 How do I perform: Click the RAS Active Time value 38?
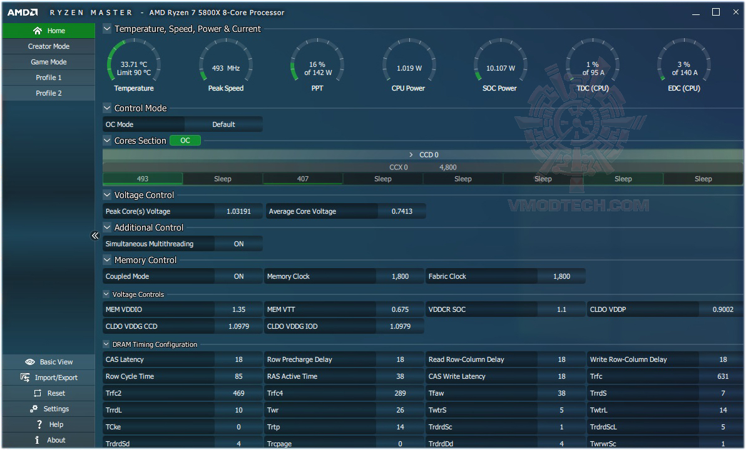click(400, 376)
